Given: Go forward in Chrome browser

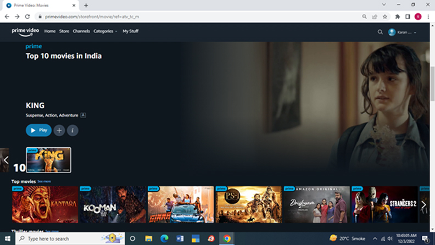Looking at the screenshot, I should click(x=17, y=16).
